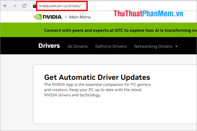197x131 pixels.
Task: Open the GTC announcement banner
Action: click(x=118, y=30)
